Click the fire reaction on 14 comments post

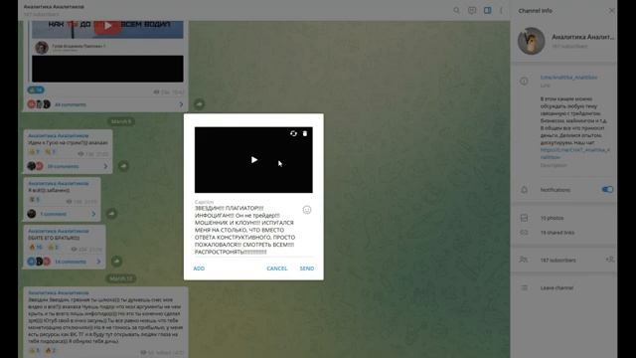pos(36,247)
